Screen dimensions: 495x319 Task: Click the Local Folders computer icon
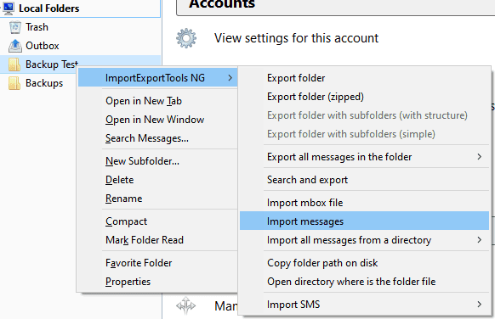click(x=9, y=8)
